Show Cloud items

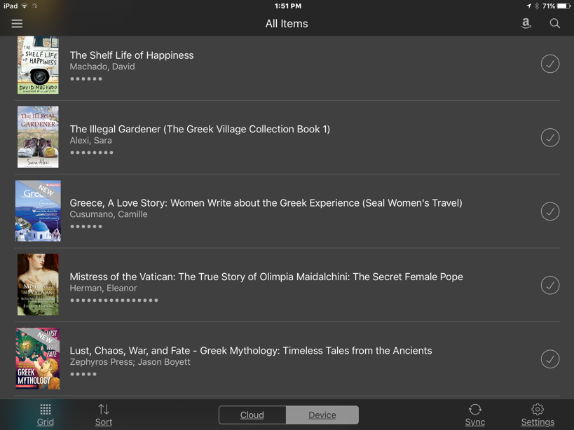pos(252,415)
